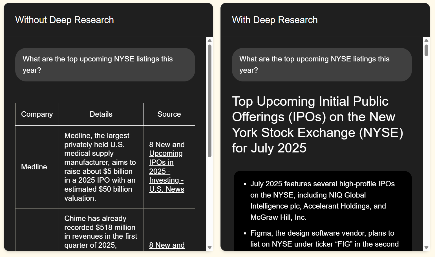This screenshot has height=257, width=435.
Task: Open the Medline row's U.S. News IPO link
Action: pyautogui.click(x=167, y=167)
